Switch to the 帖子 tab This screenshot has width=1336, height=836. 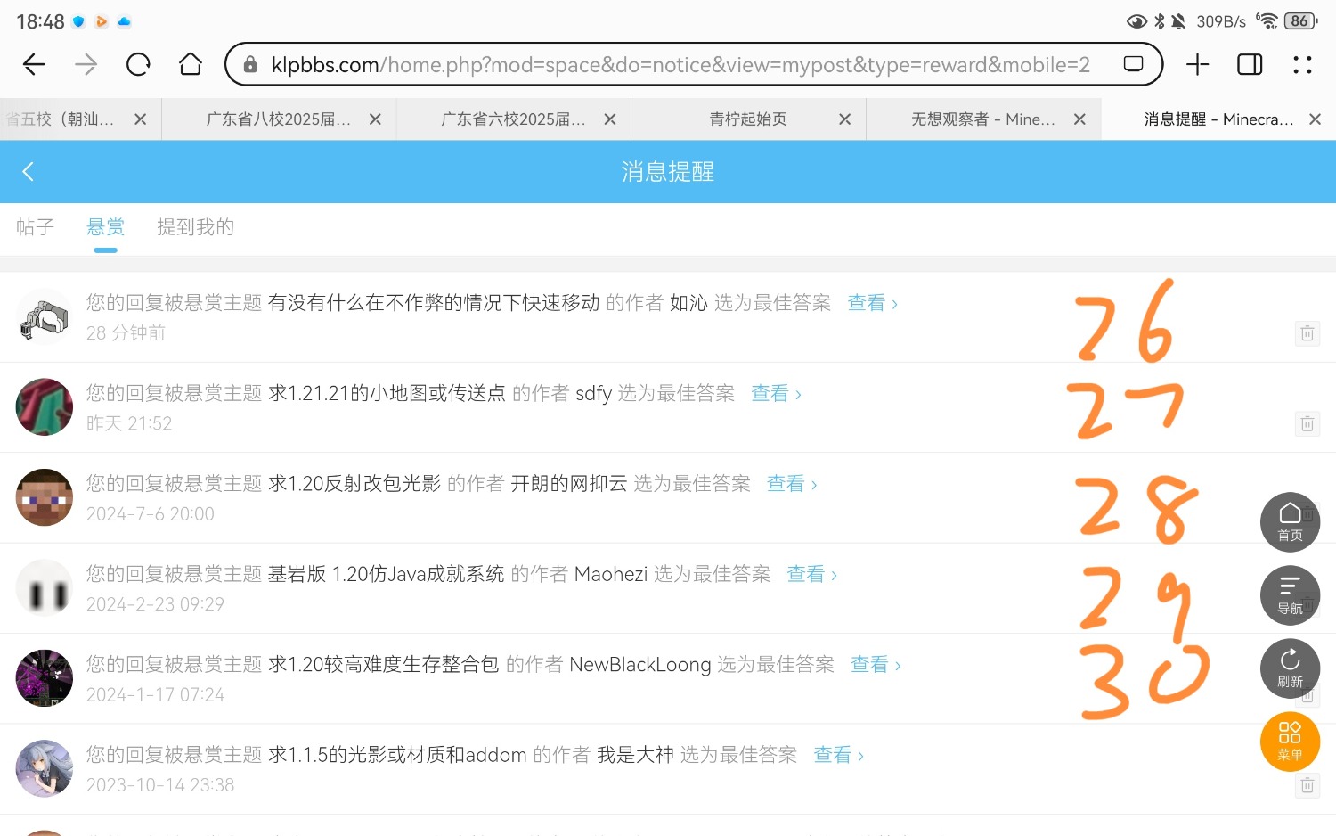point(35,227)
